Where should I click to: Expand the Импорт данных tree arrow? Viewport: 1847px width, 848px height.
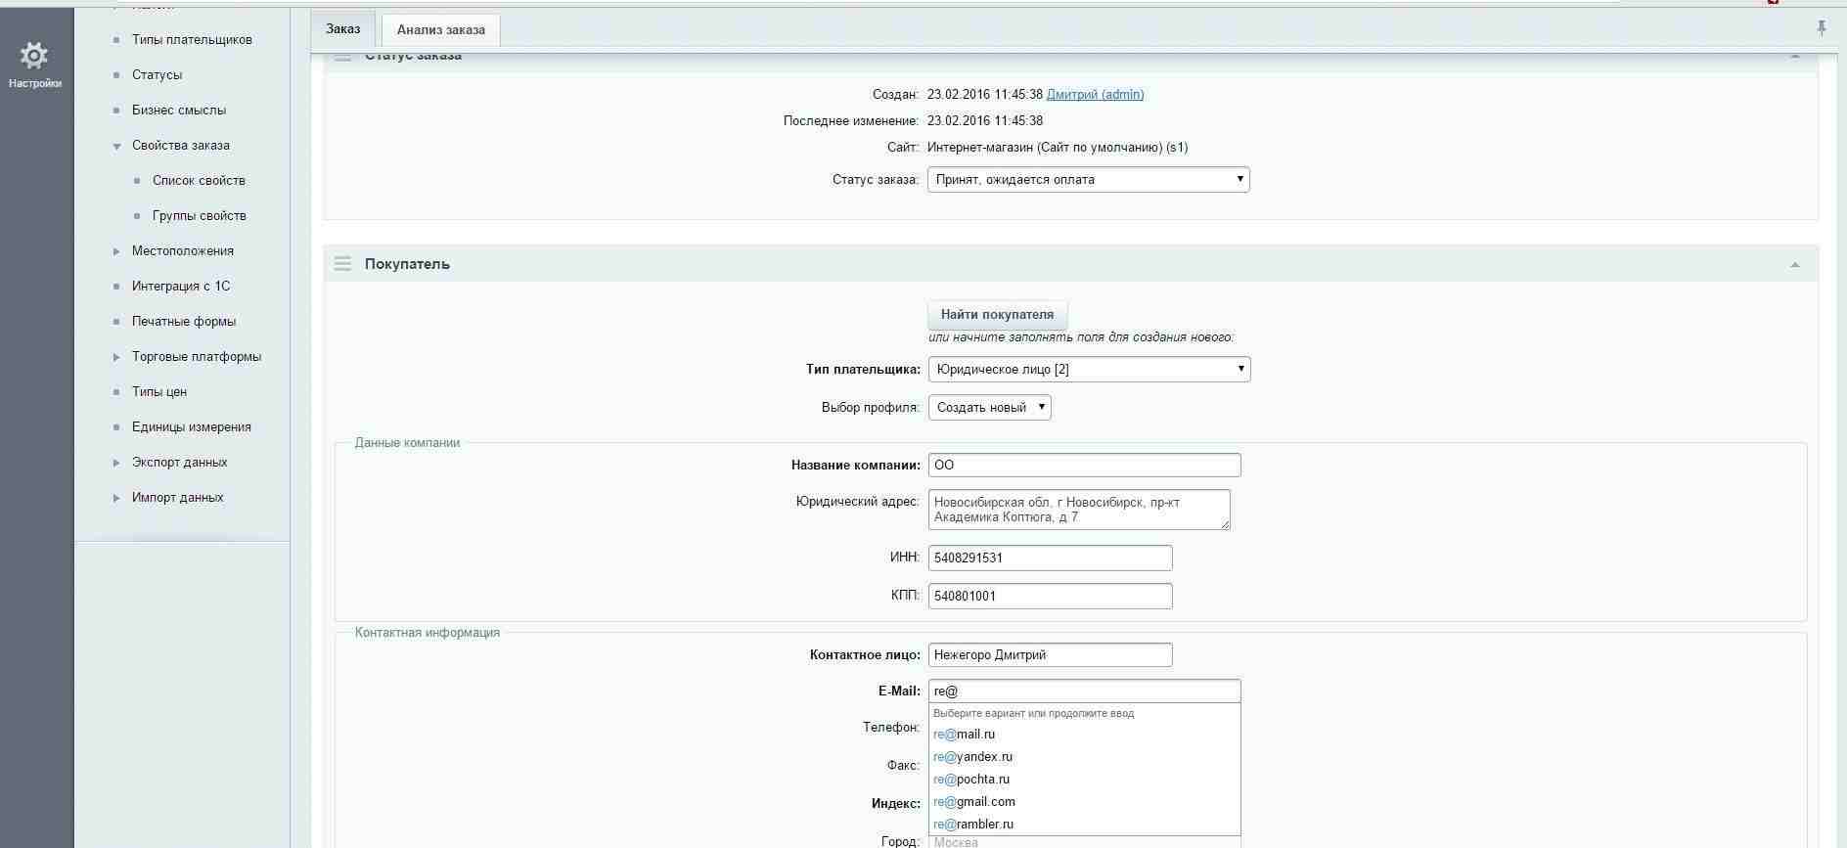[116, 498]
